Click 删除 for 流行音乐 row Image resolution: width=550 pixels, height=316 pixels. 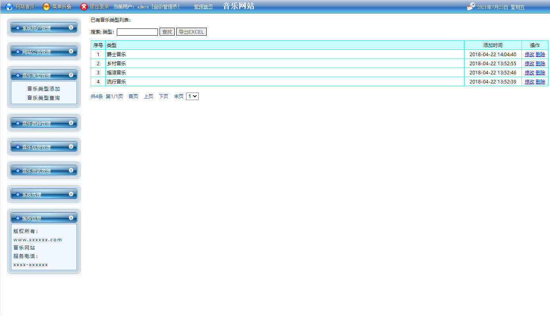[540, 82]
